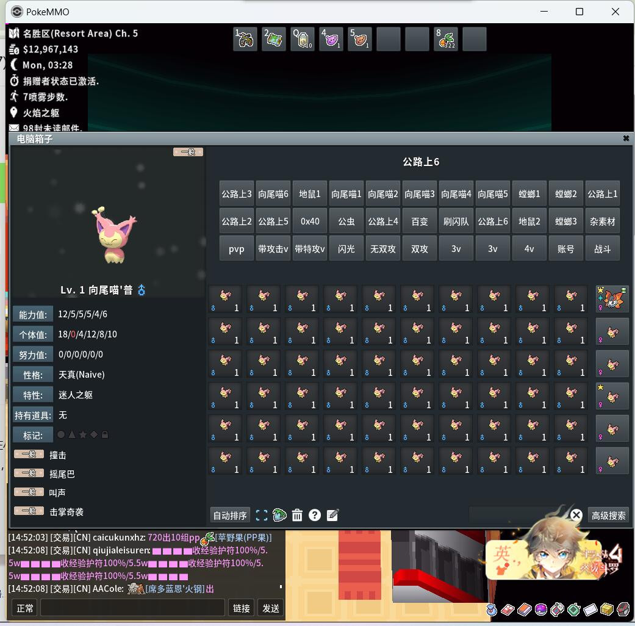Select the 战斗 box tab
This screenshot has height=626, width=635.
[x=602, y=249]
